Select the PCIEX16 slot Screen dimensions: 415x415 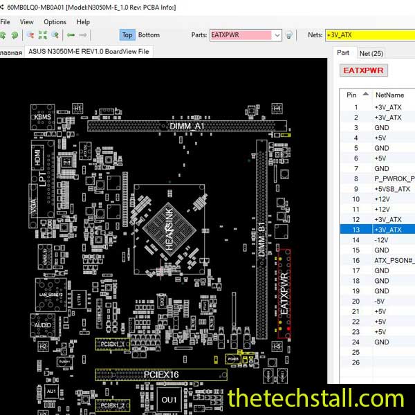point(161,375)
